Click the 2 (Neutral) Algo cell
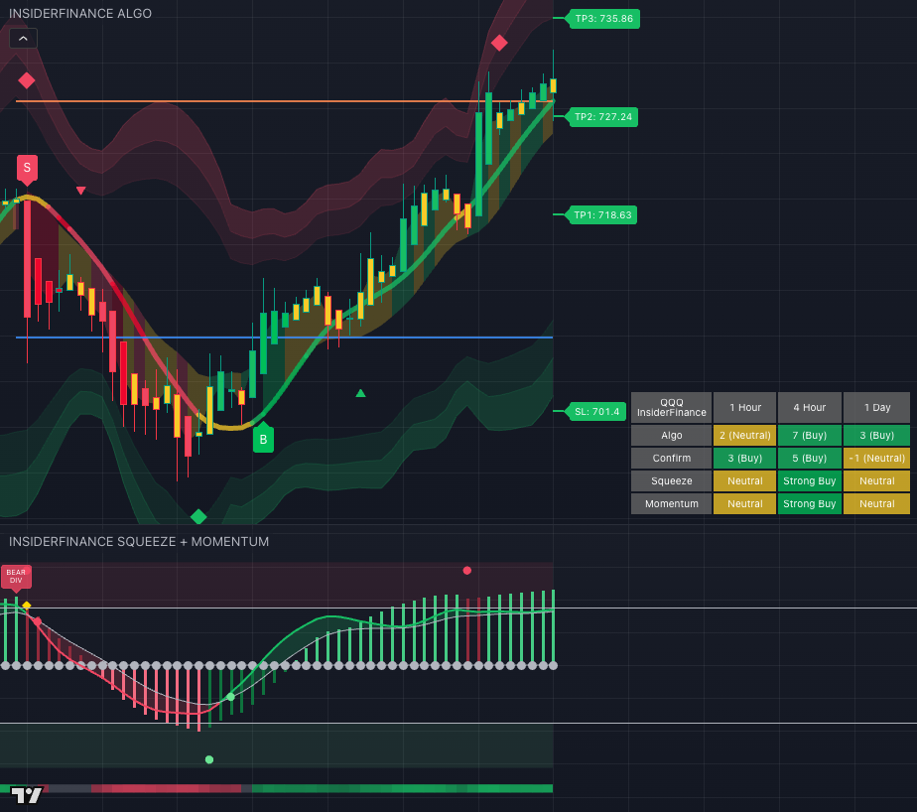 tap(745, 435)
